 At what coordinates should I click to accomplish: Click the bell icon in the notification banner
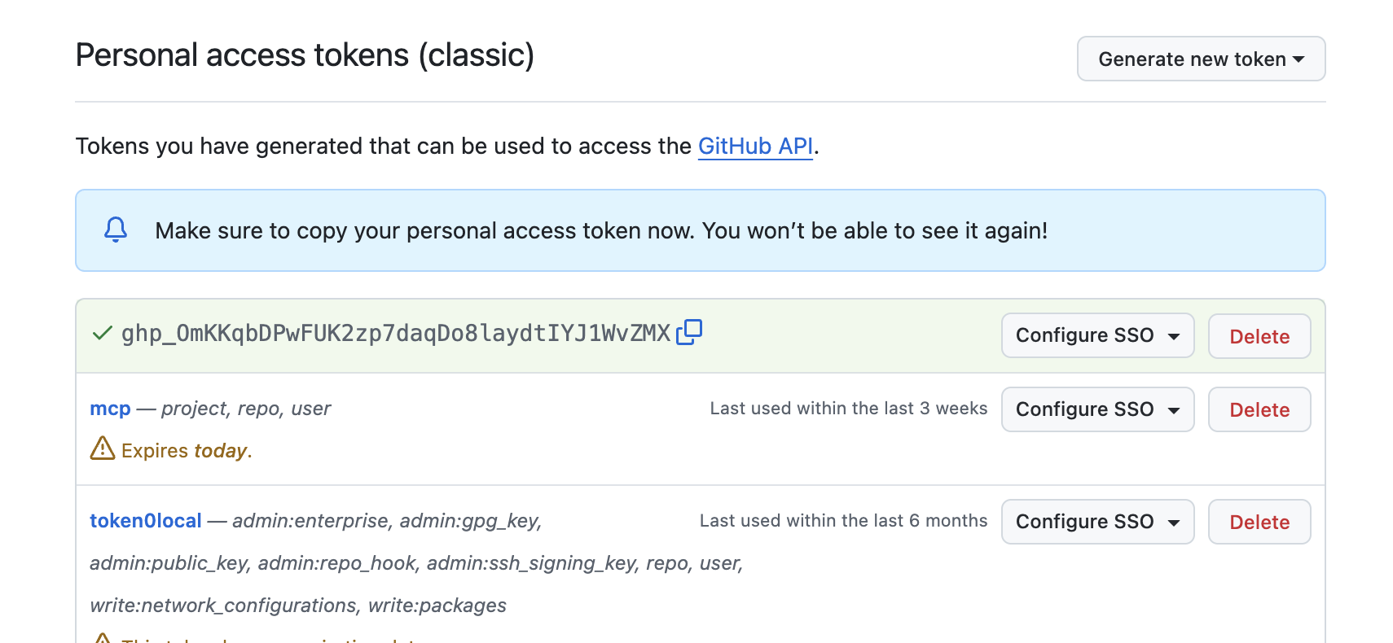click(x=115, y=230)
